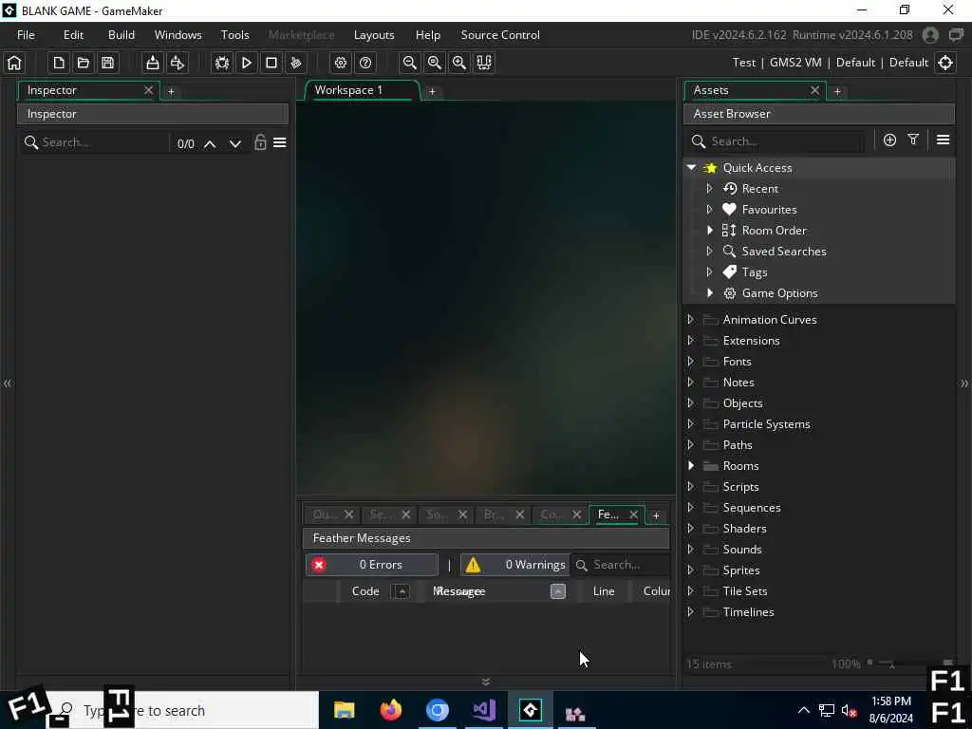Viewport: 972px width, 729px height.
Task: Zoom in workspace with magnifier plus icon
Action: (459, 63)
